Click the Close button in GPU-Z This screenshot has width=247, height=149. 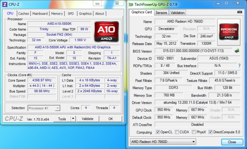[x=232, y=142]
